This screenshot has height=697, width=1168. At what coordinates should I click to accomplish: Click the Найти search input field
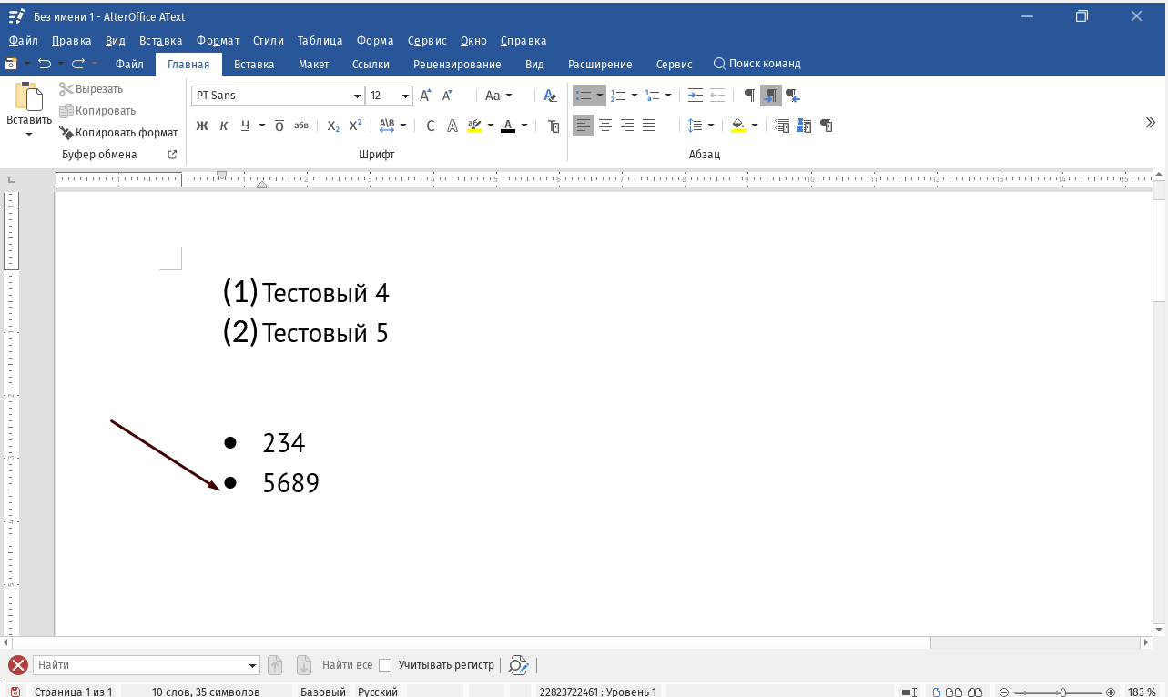coord(147,665)
